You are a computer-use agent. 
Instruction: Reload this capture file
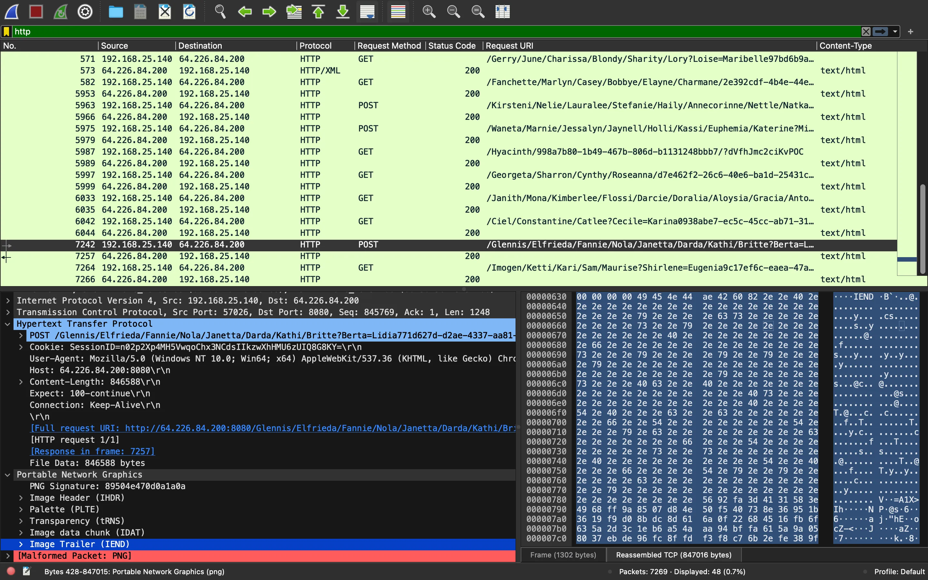click(x=189, y=12)
